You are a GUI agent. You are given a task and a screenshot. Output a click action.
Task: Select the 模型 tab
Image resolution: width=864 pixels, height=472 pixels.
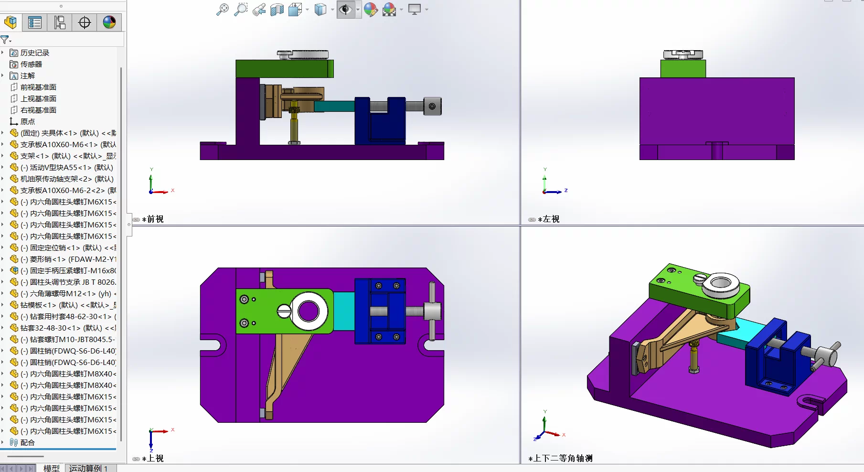[x=52, y=468]
